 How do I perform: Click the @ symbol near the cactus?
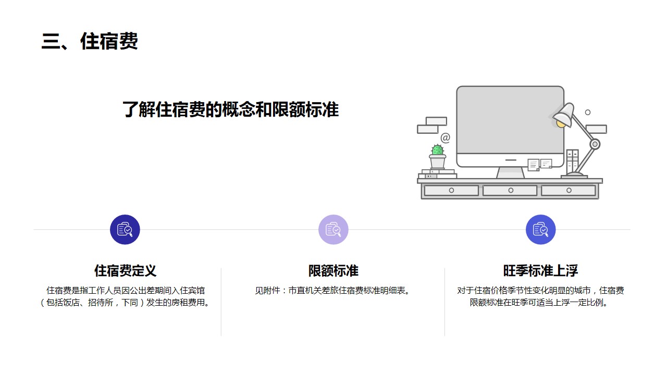445,138
